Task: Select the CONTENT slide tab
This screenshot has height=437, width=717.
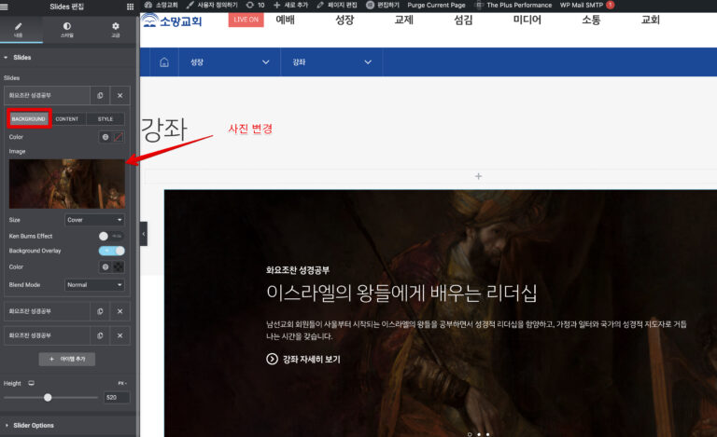Action: 67,118
